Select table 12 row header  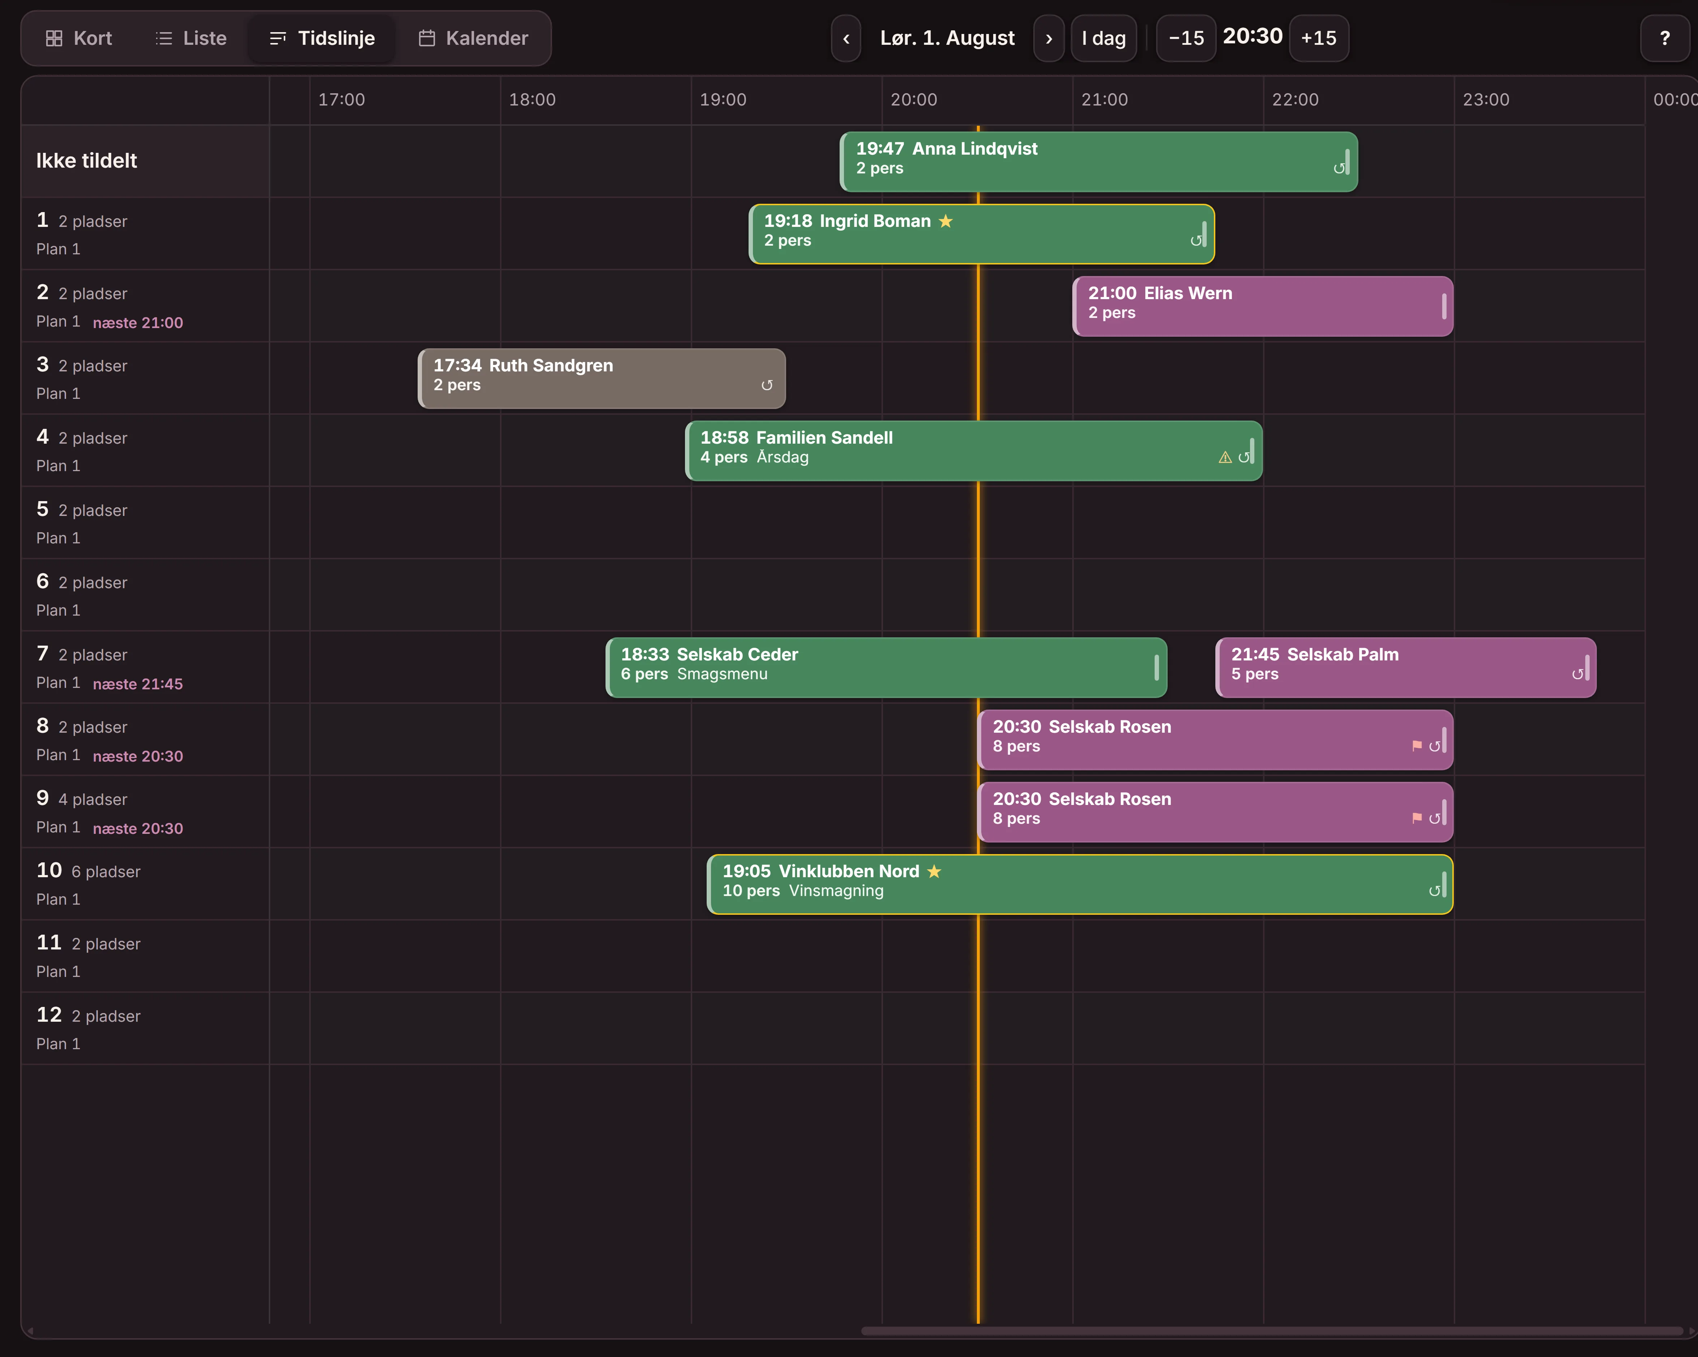145,1028
